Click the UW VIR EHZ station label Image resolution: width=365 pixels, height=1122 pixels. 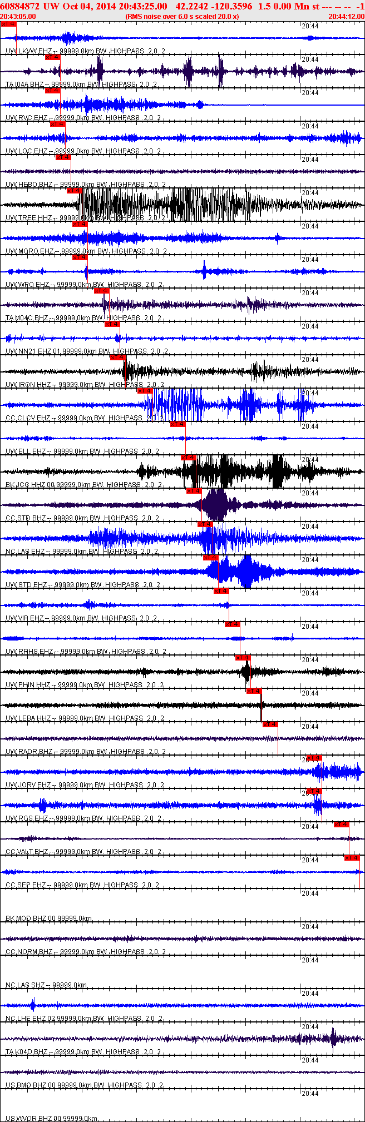click(x=81, y=618)
